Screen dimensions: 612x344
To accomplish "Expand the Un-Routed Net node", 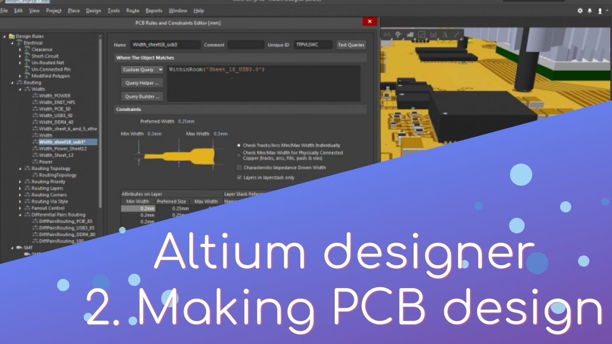I will (x=20, y=63).
